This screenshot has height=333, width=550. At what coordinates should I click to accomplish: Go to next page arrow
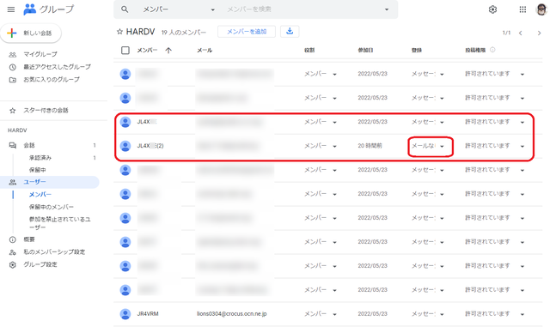[x=539, y=33]
